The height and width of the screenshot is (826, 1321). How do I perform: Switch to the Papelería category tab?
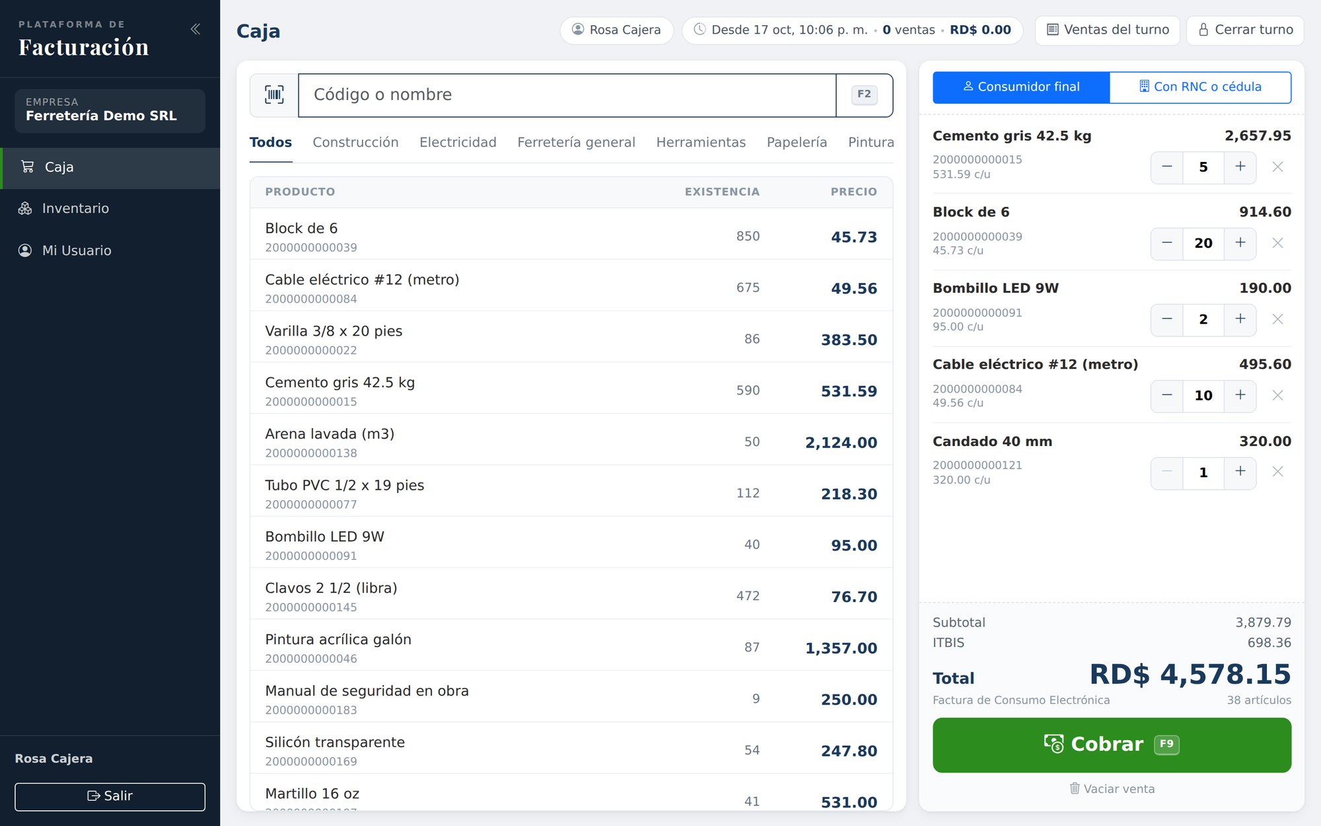click(x=797, y=143)
